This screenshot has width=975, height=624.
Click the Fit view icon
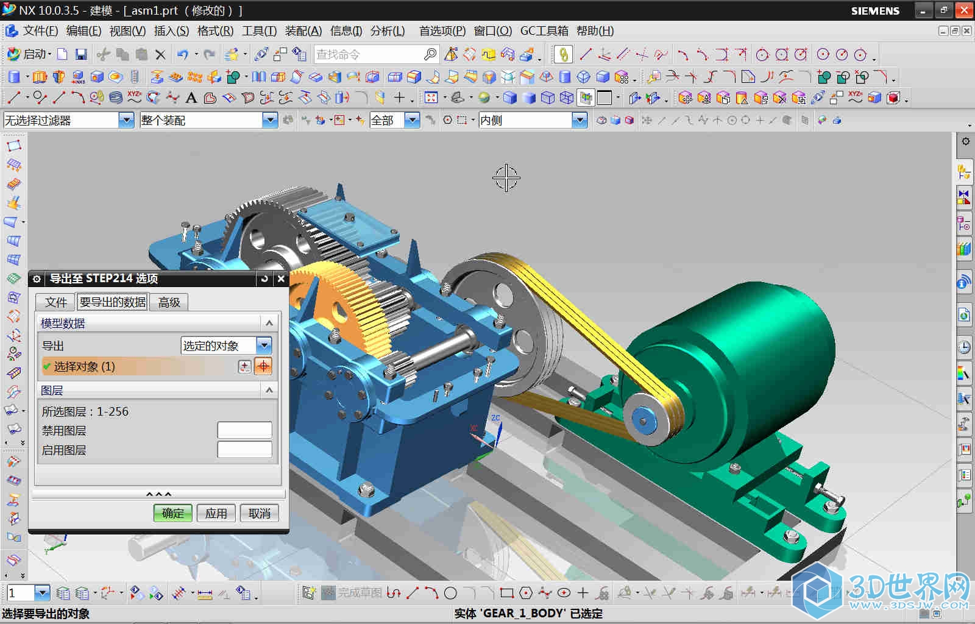click(431, 97)
